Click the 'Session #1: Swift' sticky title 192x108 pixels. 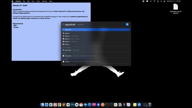point(20,5)
